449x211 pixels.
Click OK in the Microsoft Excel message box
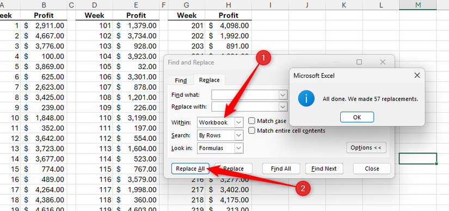[357, 117]
